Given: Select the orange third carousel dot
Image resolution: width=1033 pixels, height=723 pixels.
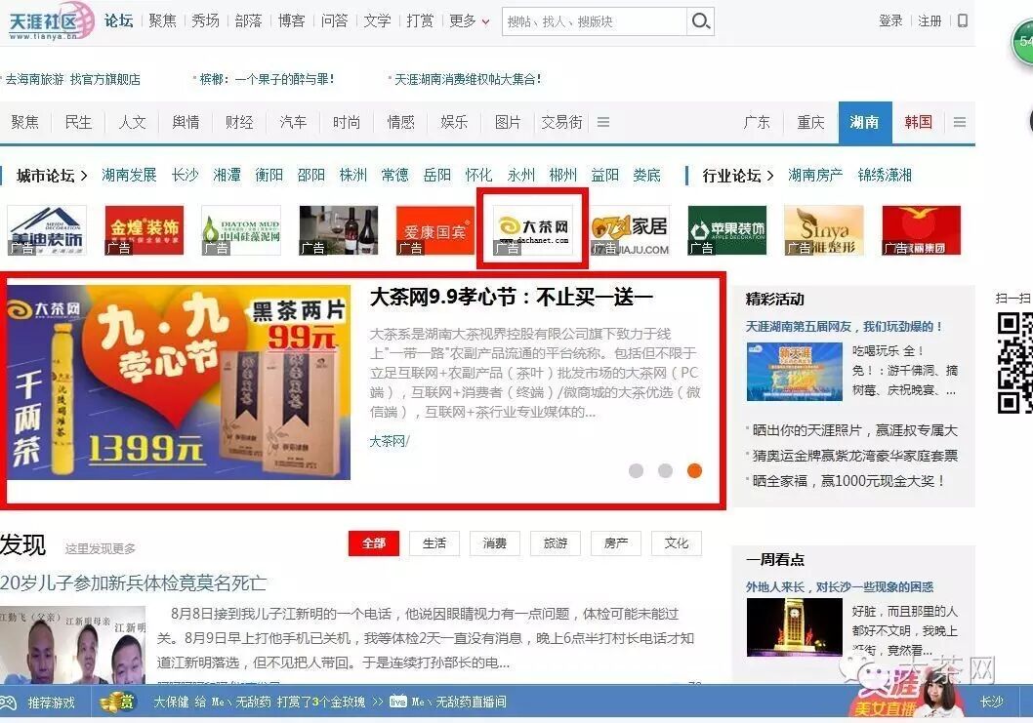Looking at the screenshot, I should pyautogui.click(x=694, y=471).
